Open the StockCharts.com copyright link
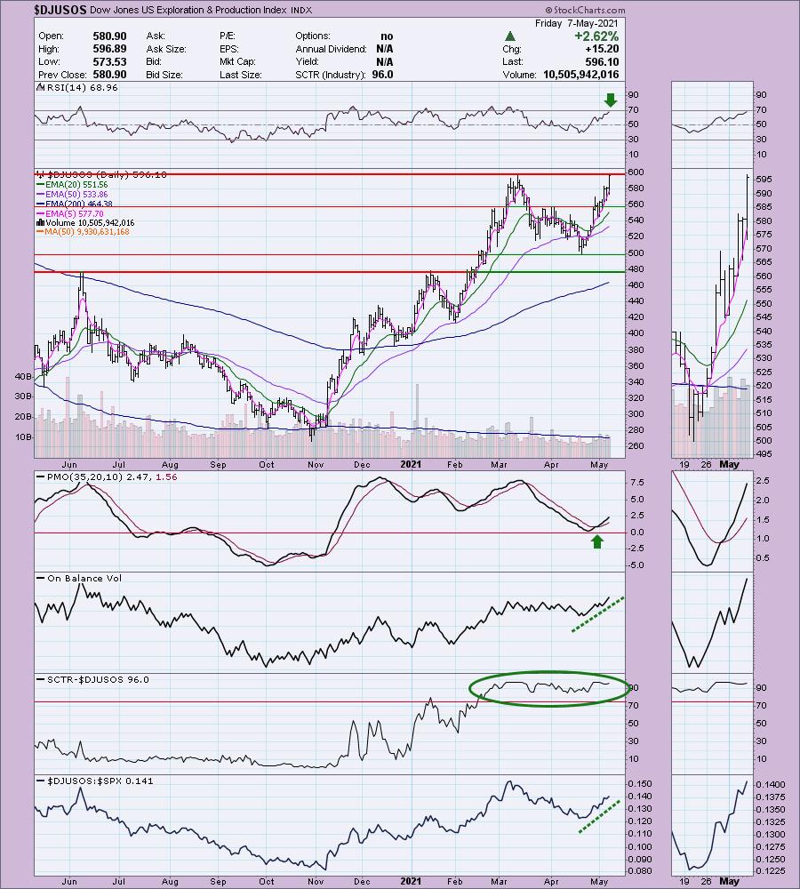This screenshot has height=889, width=800. [586, 10]
